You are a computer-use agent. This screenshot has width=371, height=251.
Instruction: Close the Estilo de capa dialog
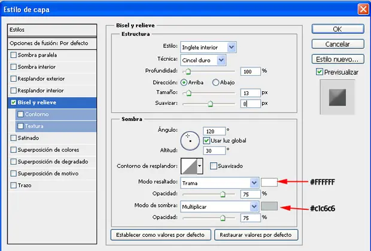point(363,10)
